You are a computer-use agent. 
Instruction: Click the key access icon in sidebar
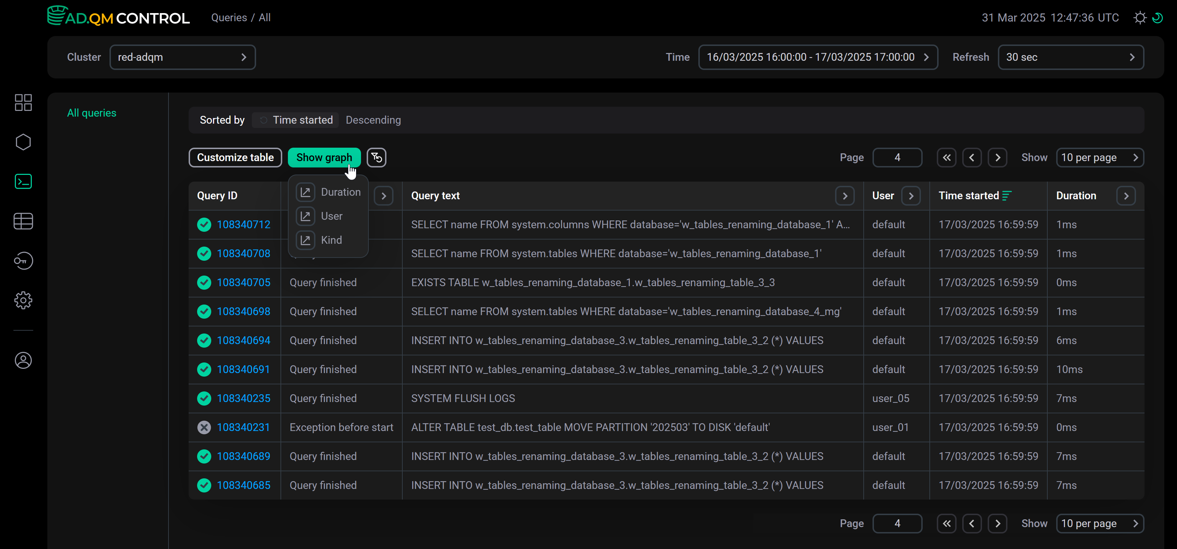tap(23, 261)
